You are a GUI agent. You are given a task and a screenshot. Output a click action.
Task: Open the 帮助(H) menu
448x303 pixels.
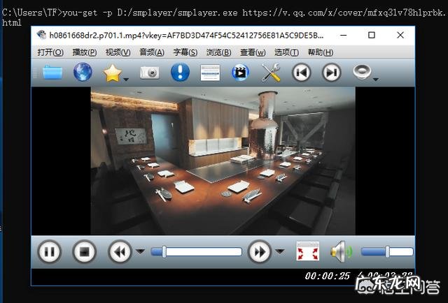pos(321,52)
